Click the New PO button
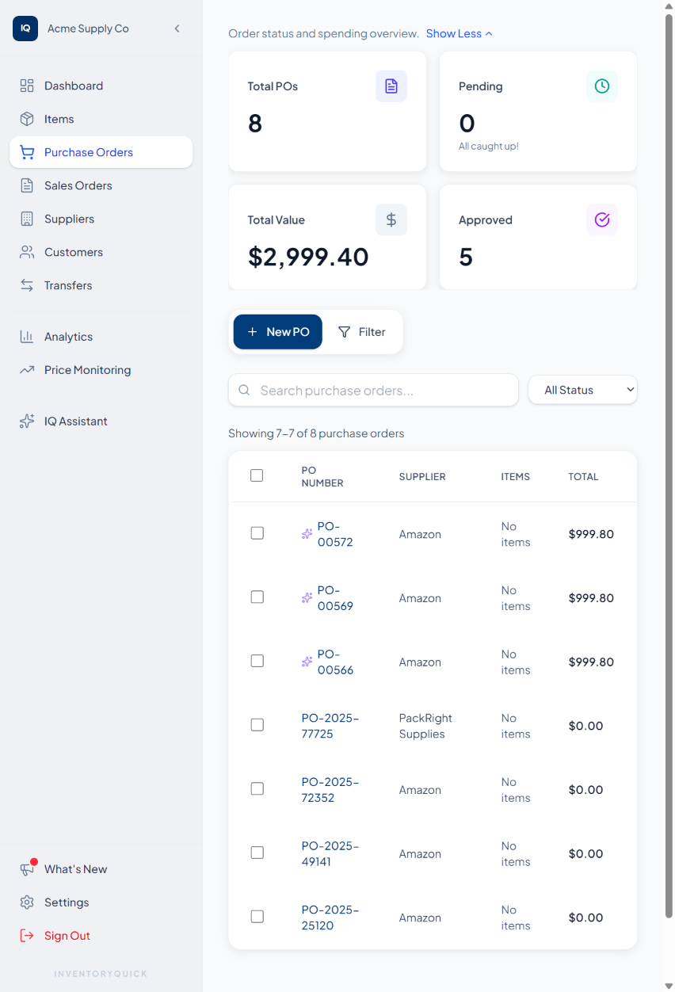This screenshot has width=675, height=992. (x=277, y=332)
